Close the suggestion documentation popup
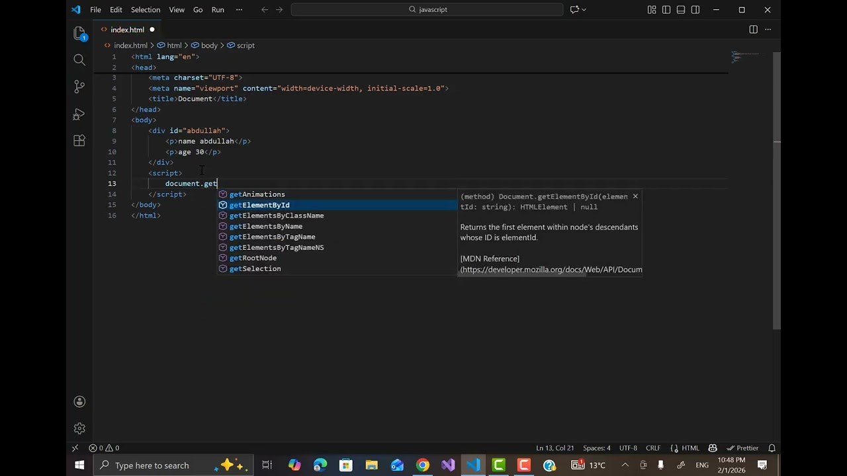This screenshot has width=847, height=476. click(x=635, y=196)
